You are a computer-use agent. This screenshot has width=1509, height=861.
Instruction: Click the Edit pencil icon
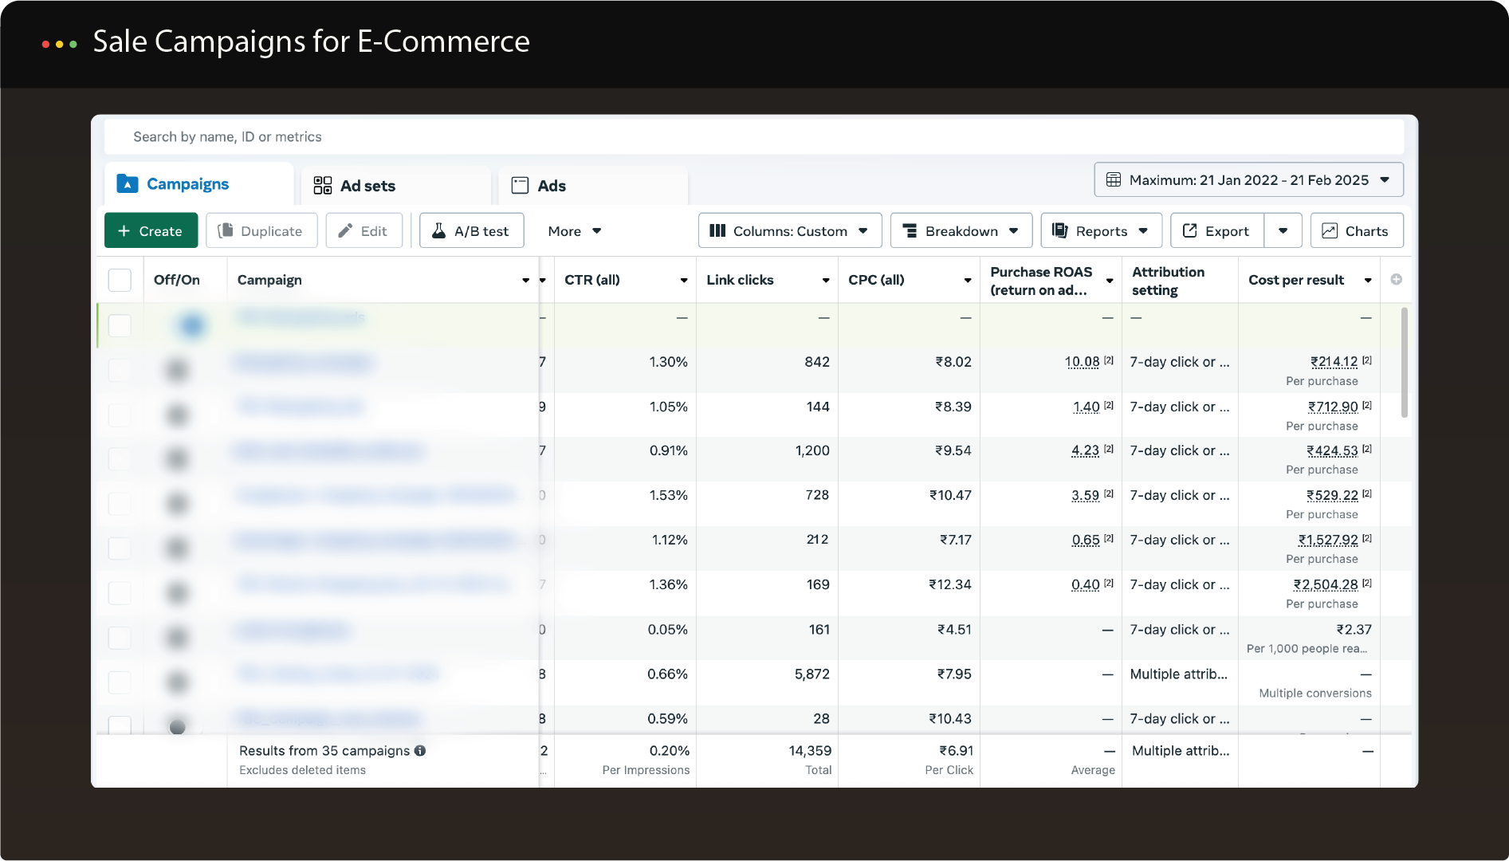coord(345,230)
